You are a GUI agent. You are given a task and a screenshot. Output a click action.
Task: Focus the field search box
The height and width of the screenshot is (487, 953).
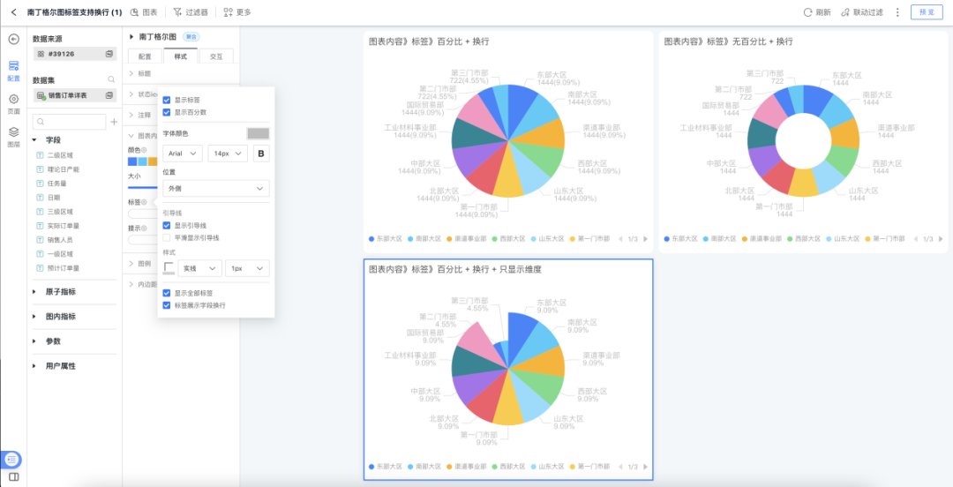coord(70,123)
